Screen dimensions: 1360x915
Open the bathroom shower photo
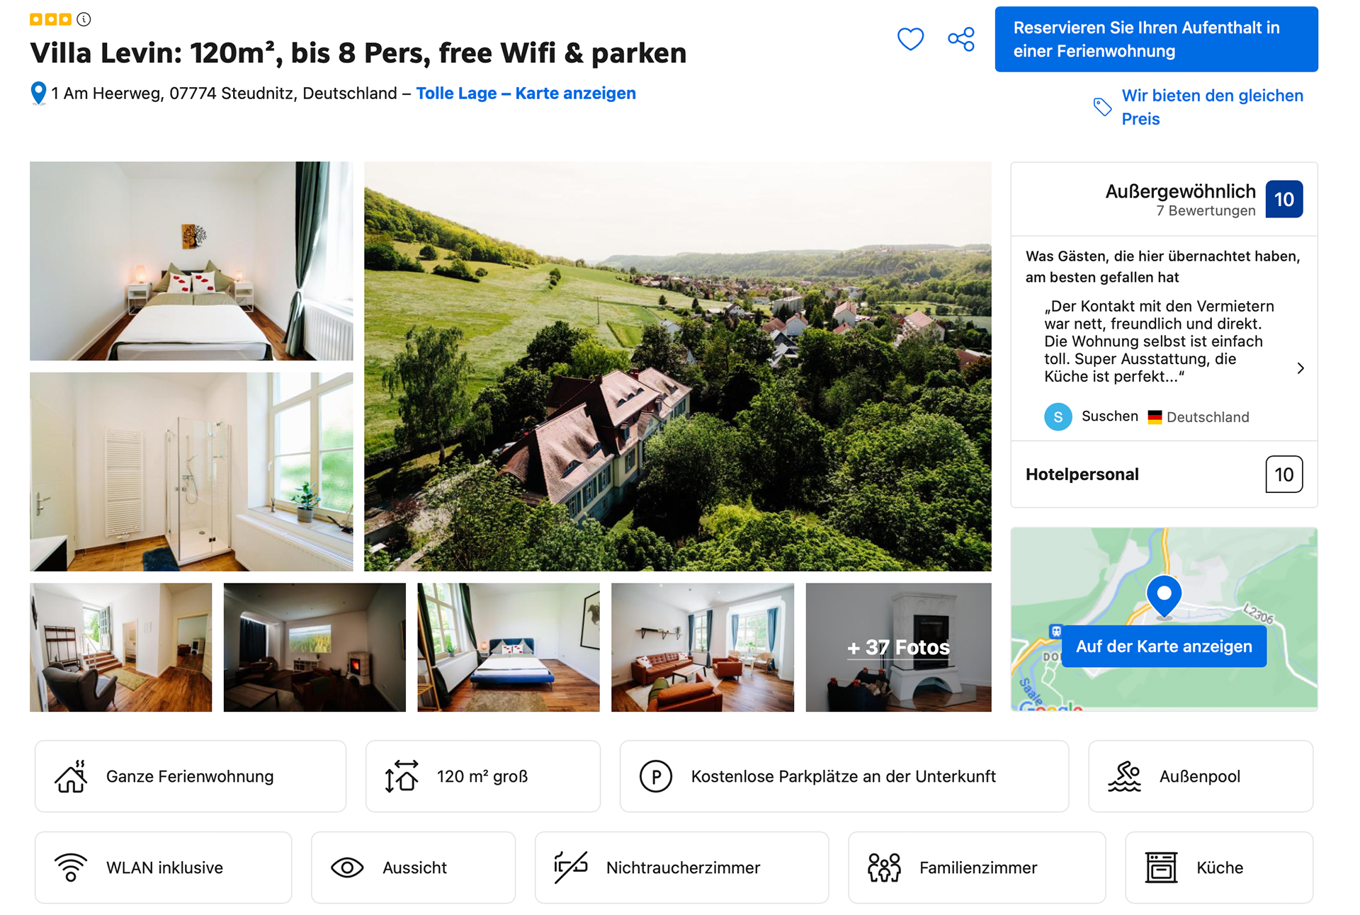[191, 472]
